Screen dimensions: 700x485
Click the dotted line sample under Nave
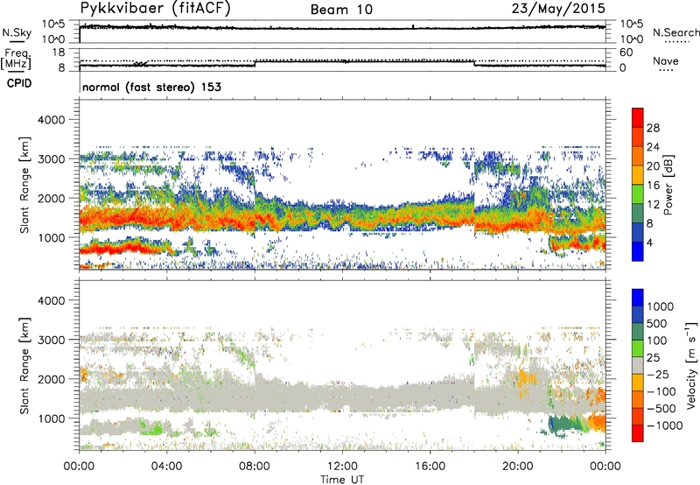pos(666,70)
